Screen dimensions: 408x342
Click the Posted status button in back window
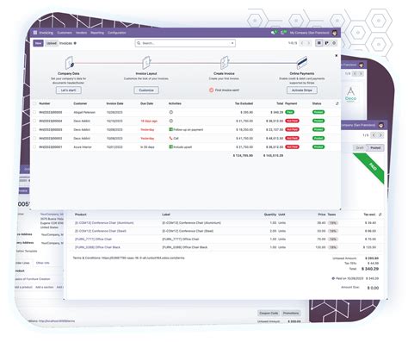pyautogui.click(x=375, y=148)
